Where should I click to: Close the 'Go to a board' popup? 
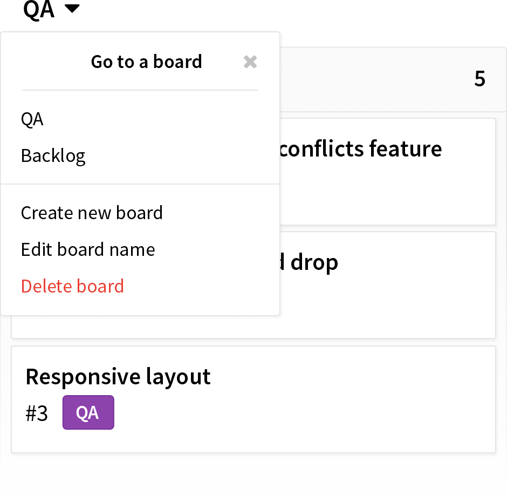click(x=250, y=62)
